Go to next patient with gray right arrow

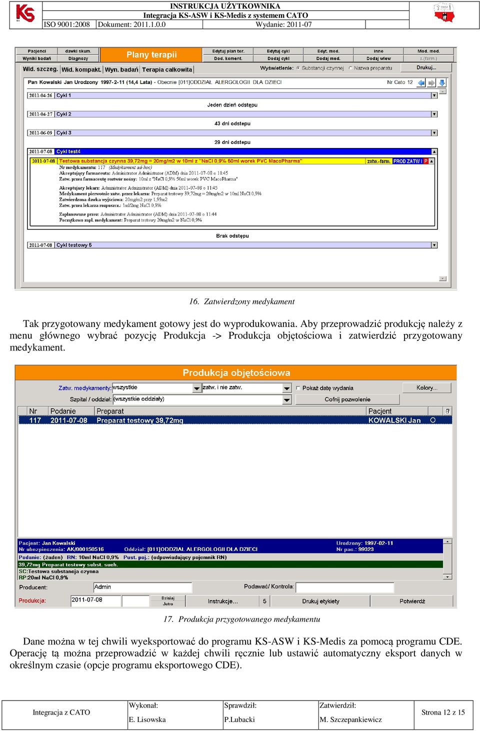tap(431, 82)
